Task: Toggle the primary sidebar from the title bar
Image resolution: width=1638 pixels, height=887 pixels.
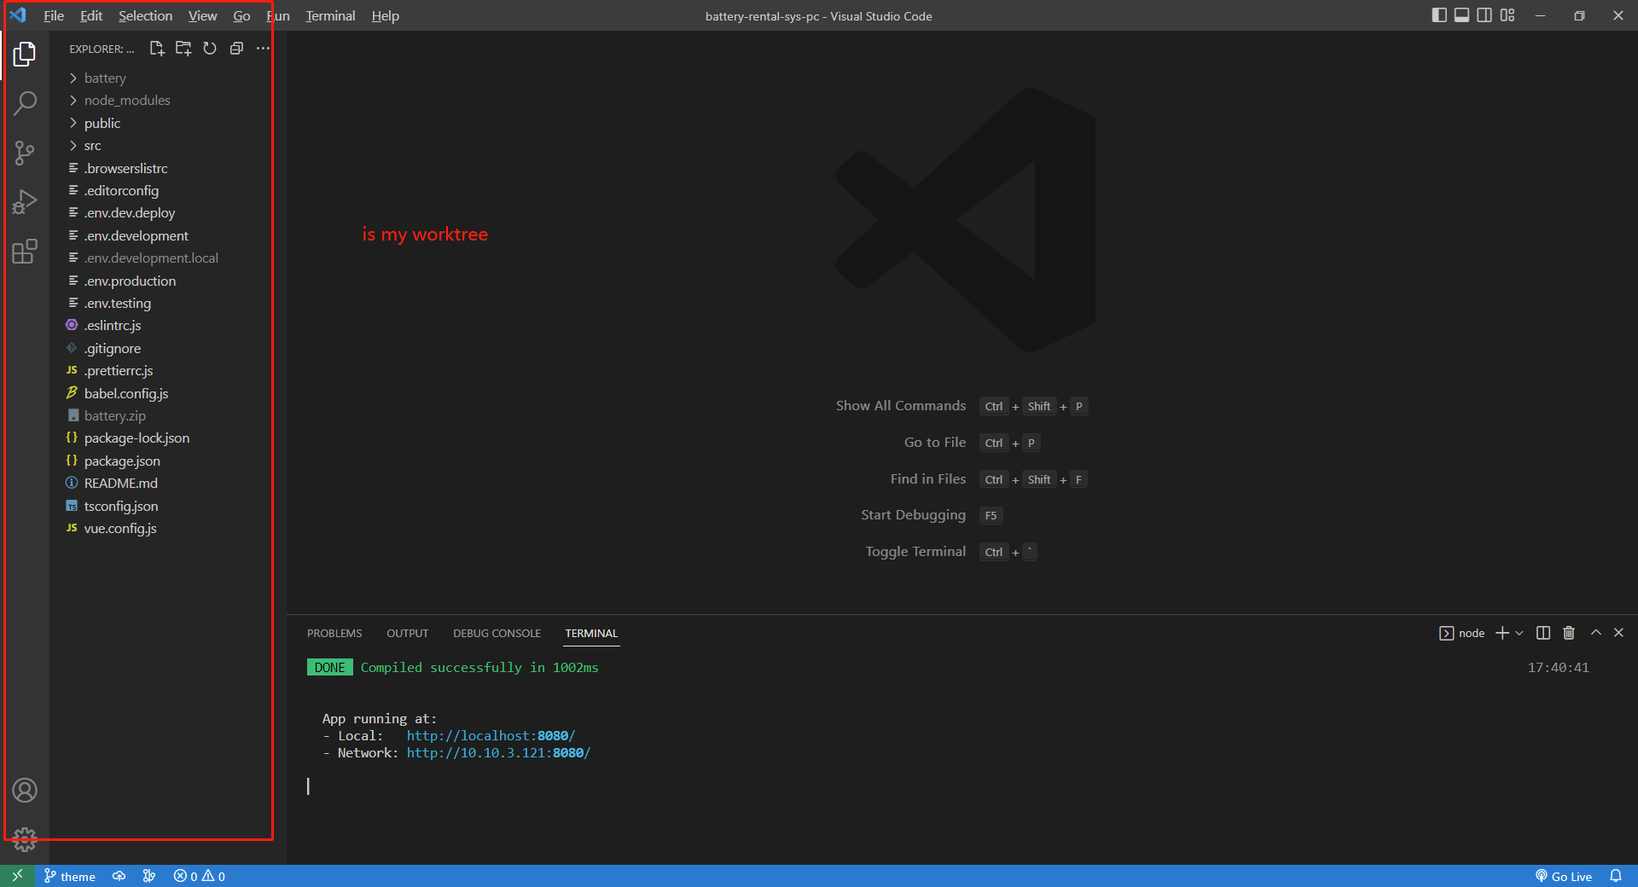Action: click(1438, 15)
